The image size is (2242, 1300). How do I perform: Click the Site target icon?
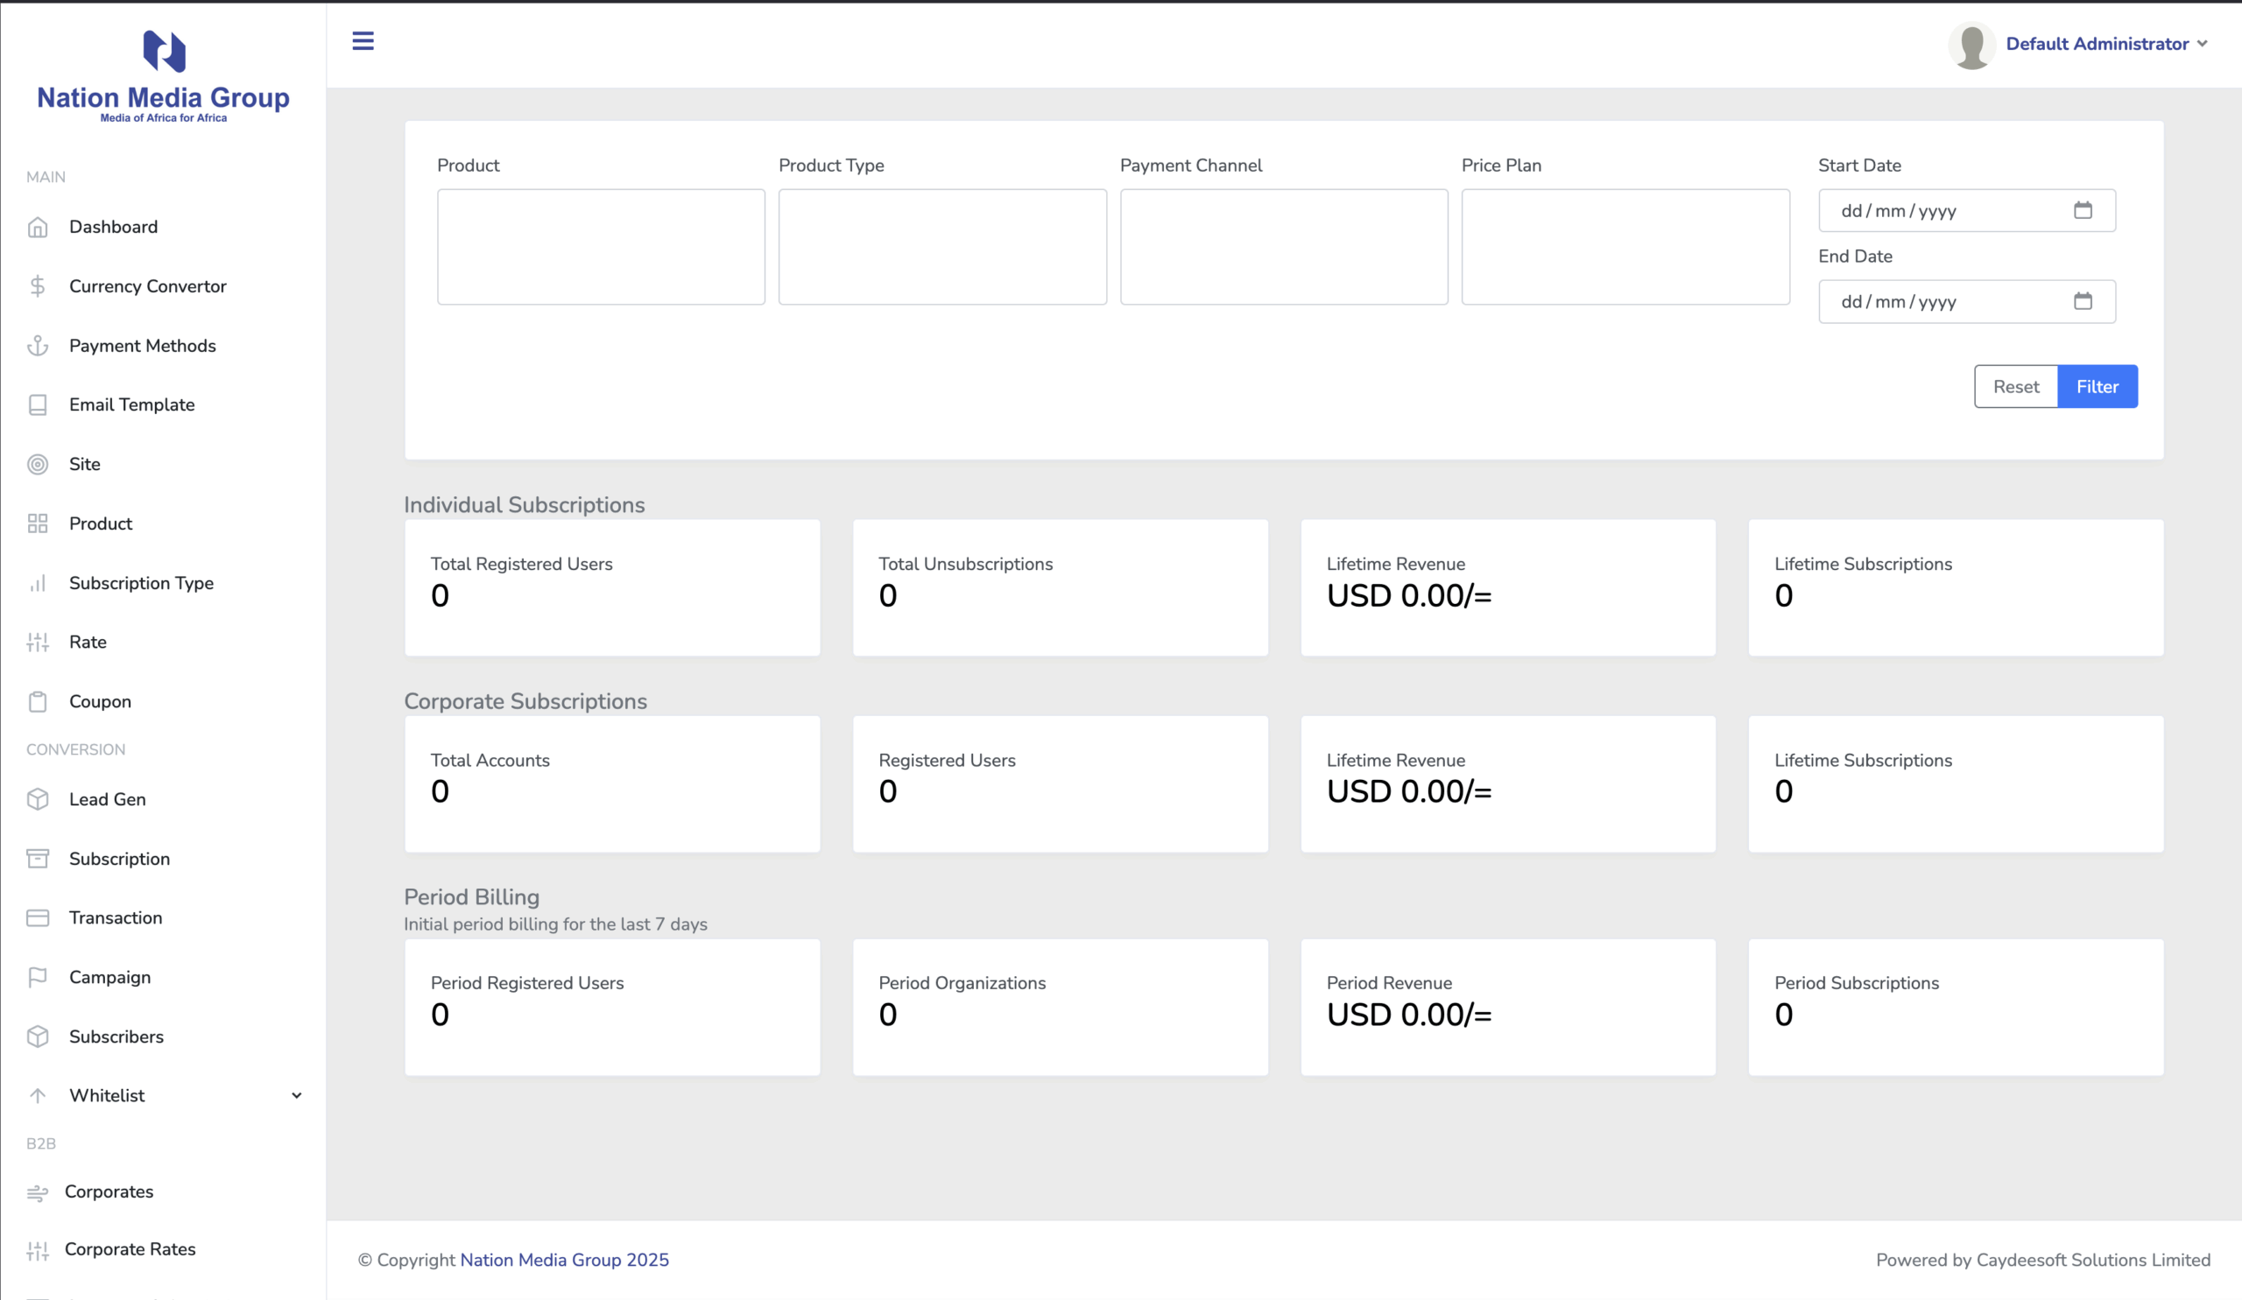point(38,464)
